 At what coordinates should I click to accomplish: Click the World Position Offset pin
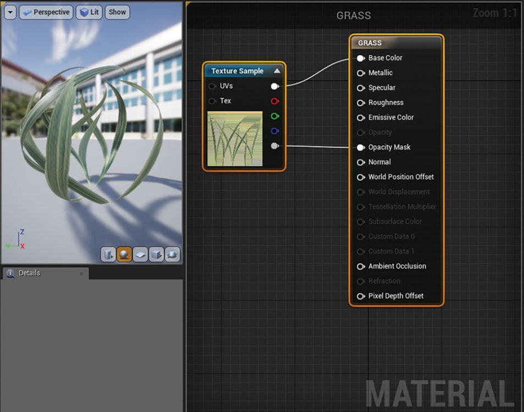[x=361, y=177]
